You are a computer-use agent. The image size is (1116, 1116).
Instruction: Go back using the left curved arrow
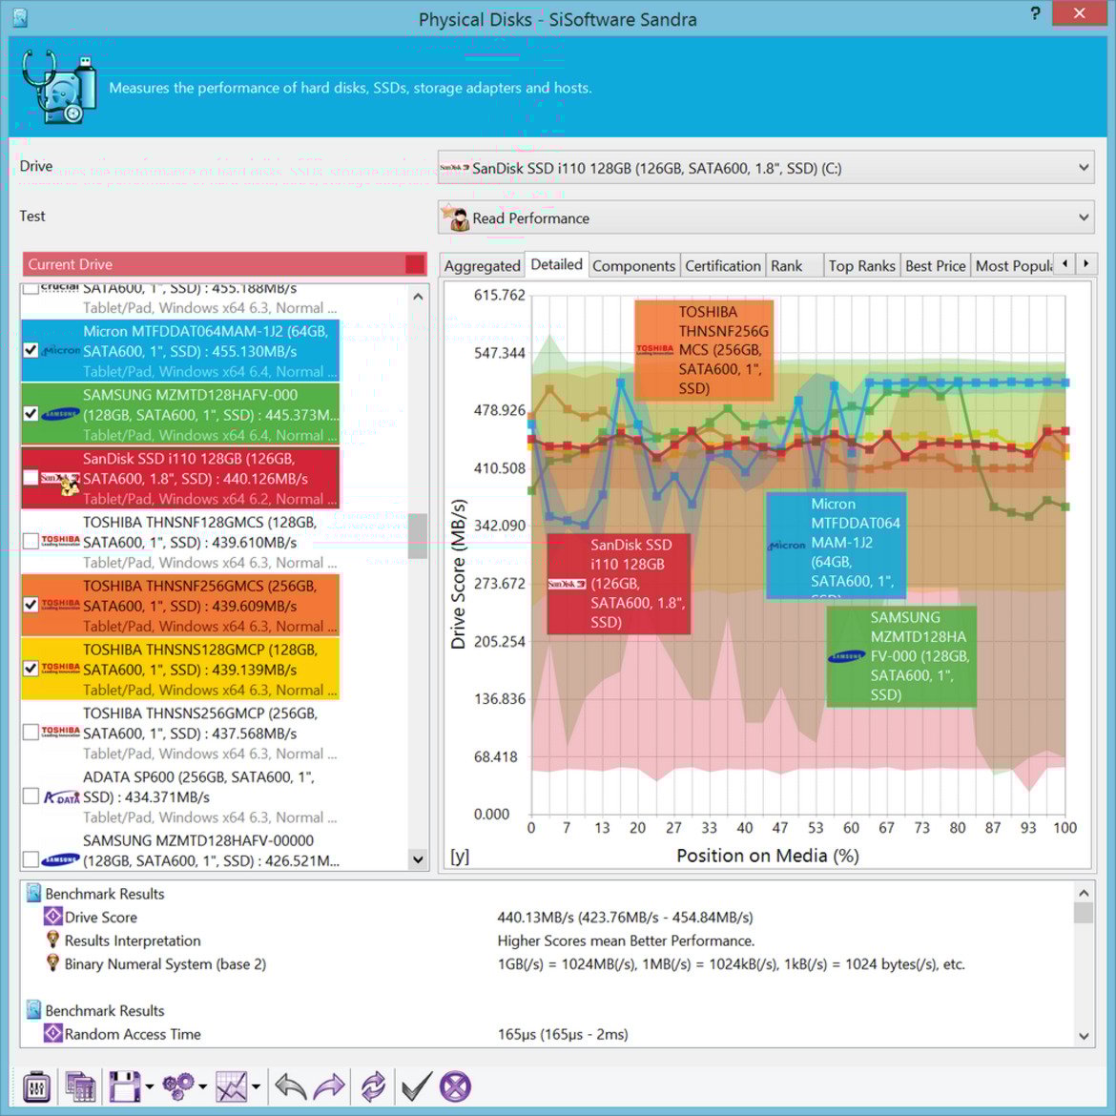click(290, 1086)
